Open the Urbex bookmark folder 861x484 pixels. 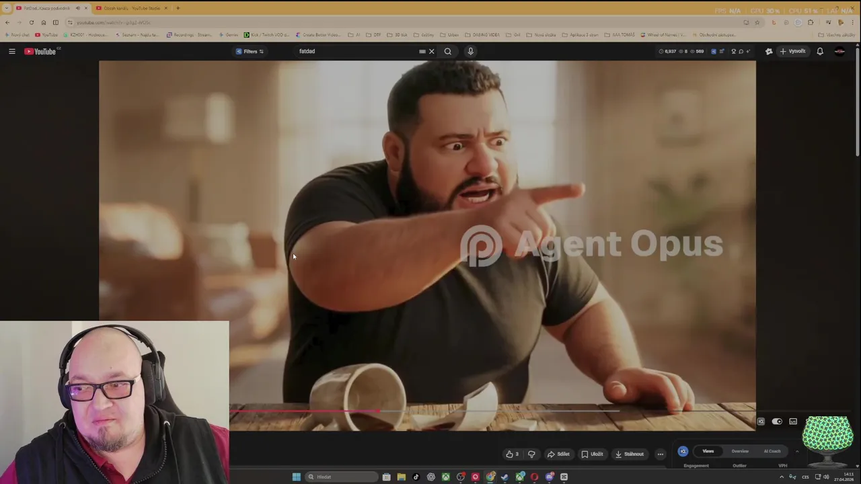pyautogui.click(x=449, y=35)
